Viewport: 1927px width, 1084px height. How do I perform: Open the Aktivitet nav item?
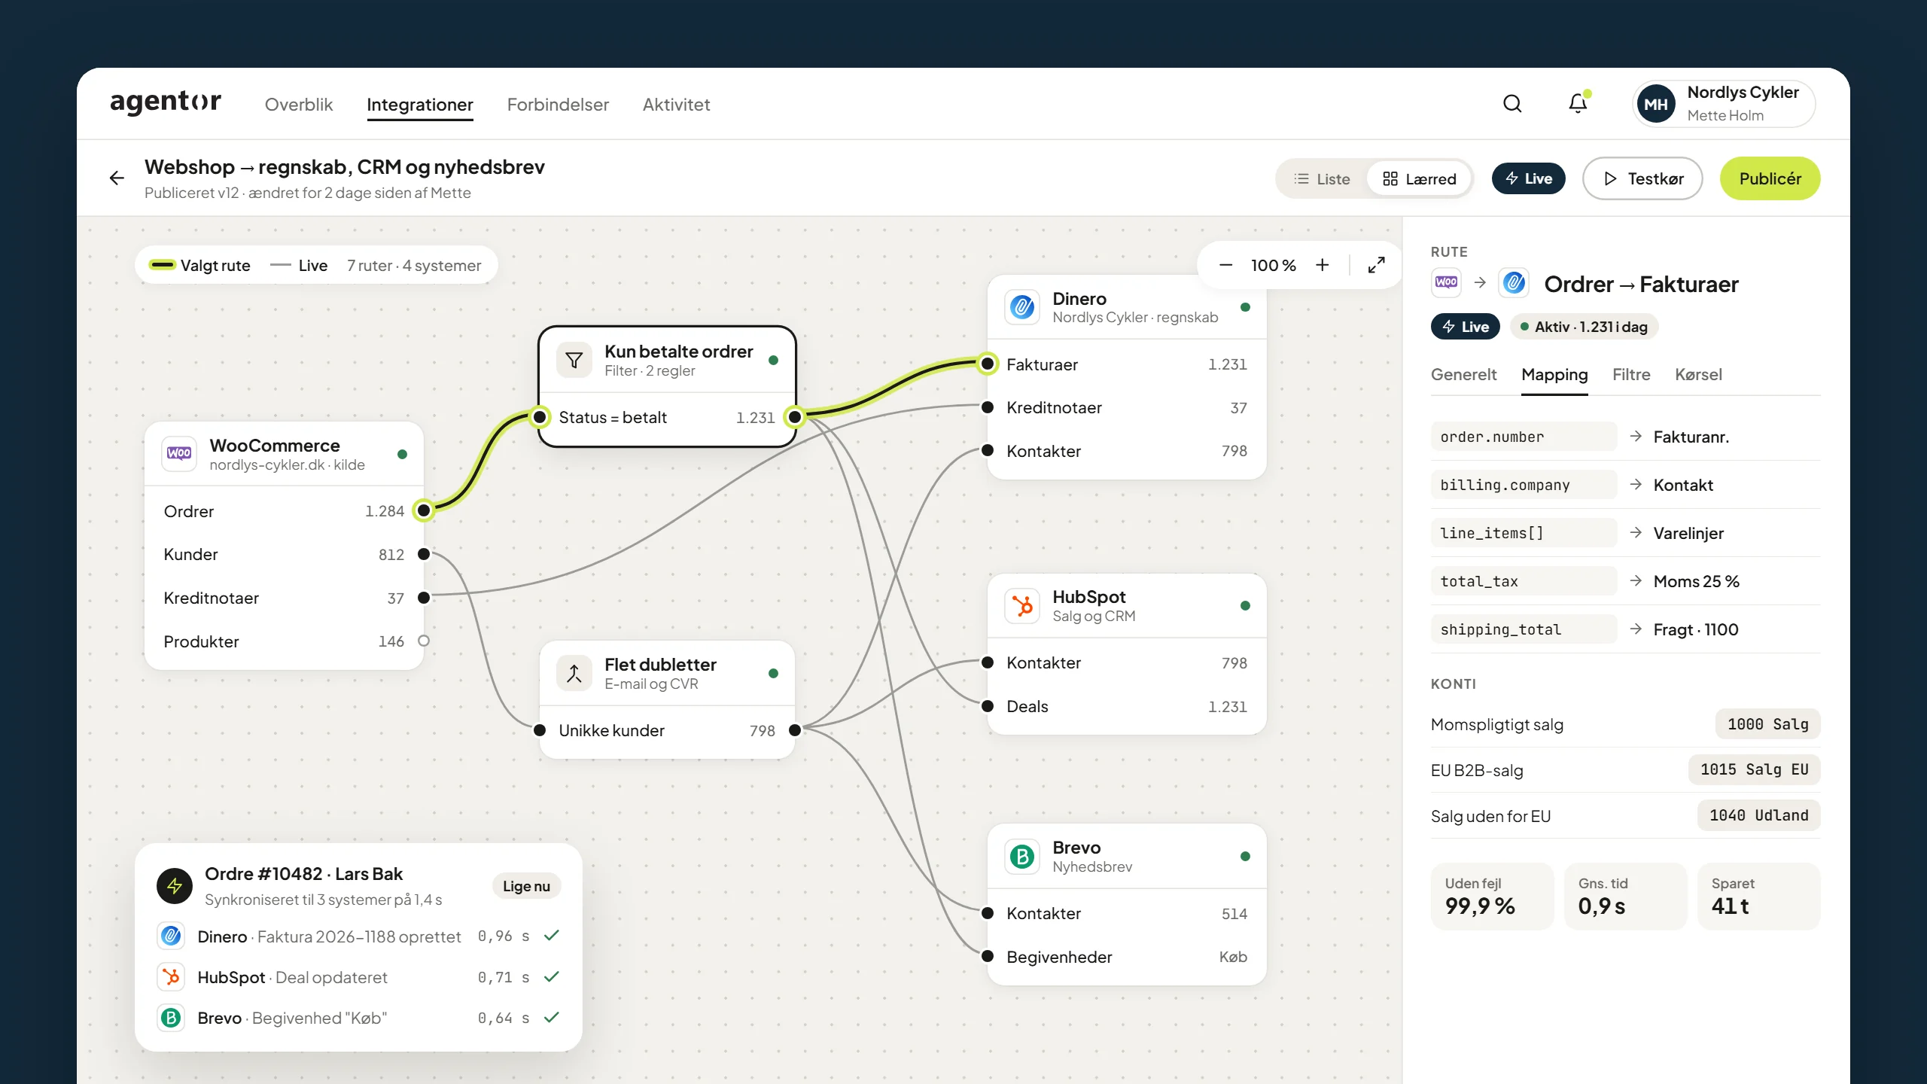[676, 105]
